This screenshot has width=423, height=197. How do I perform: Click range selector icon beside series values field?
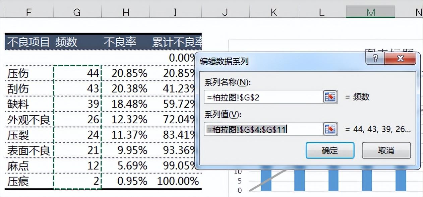point(330,129)
